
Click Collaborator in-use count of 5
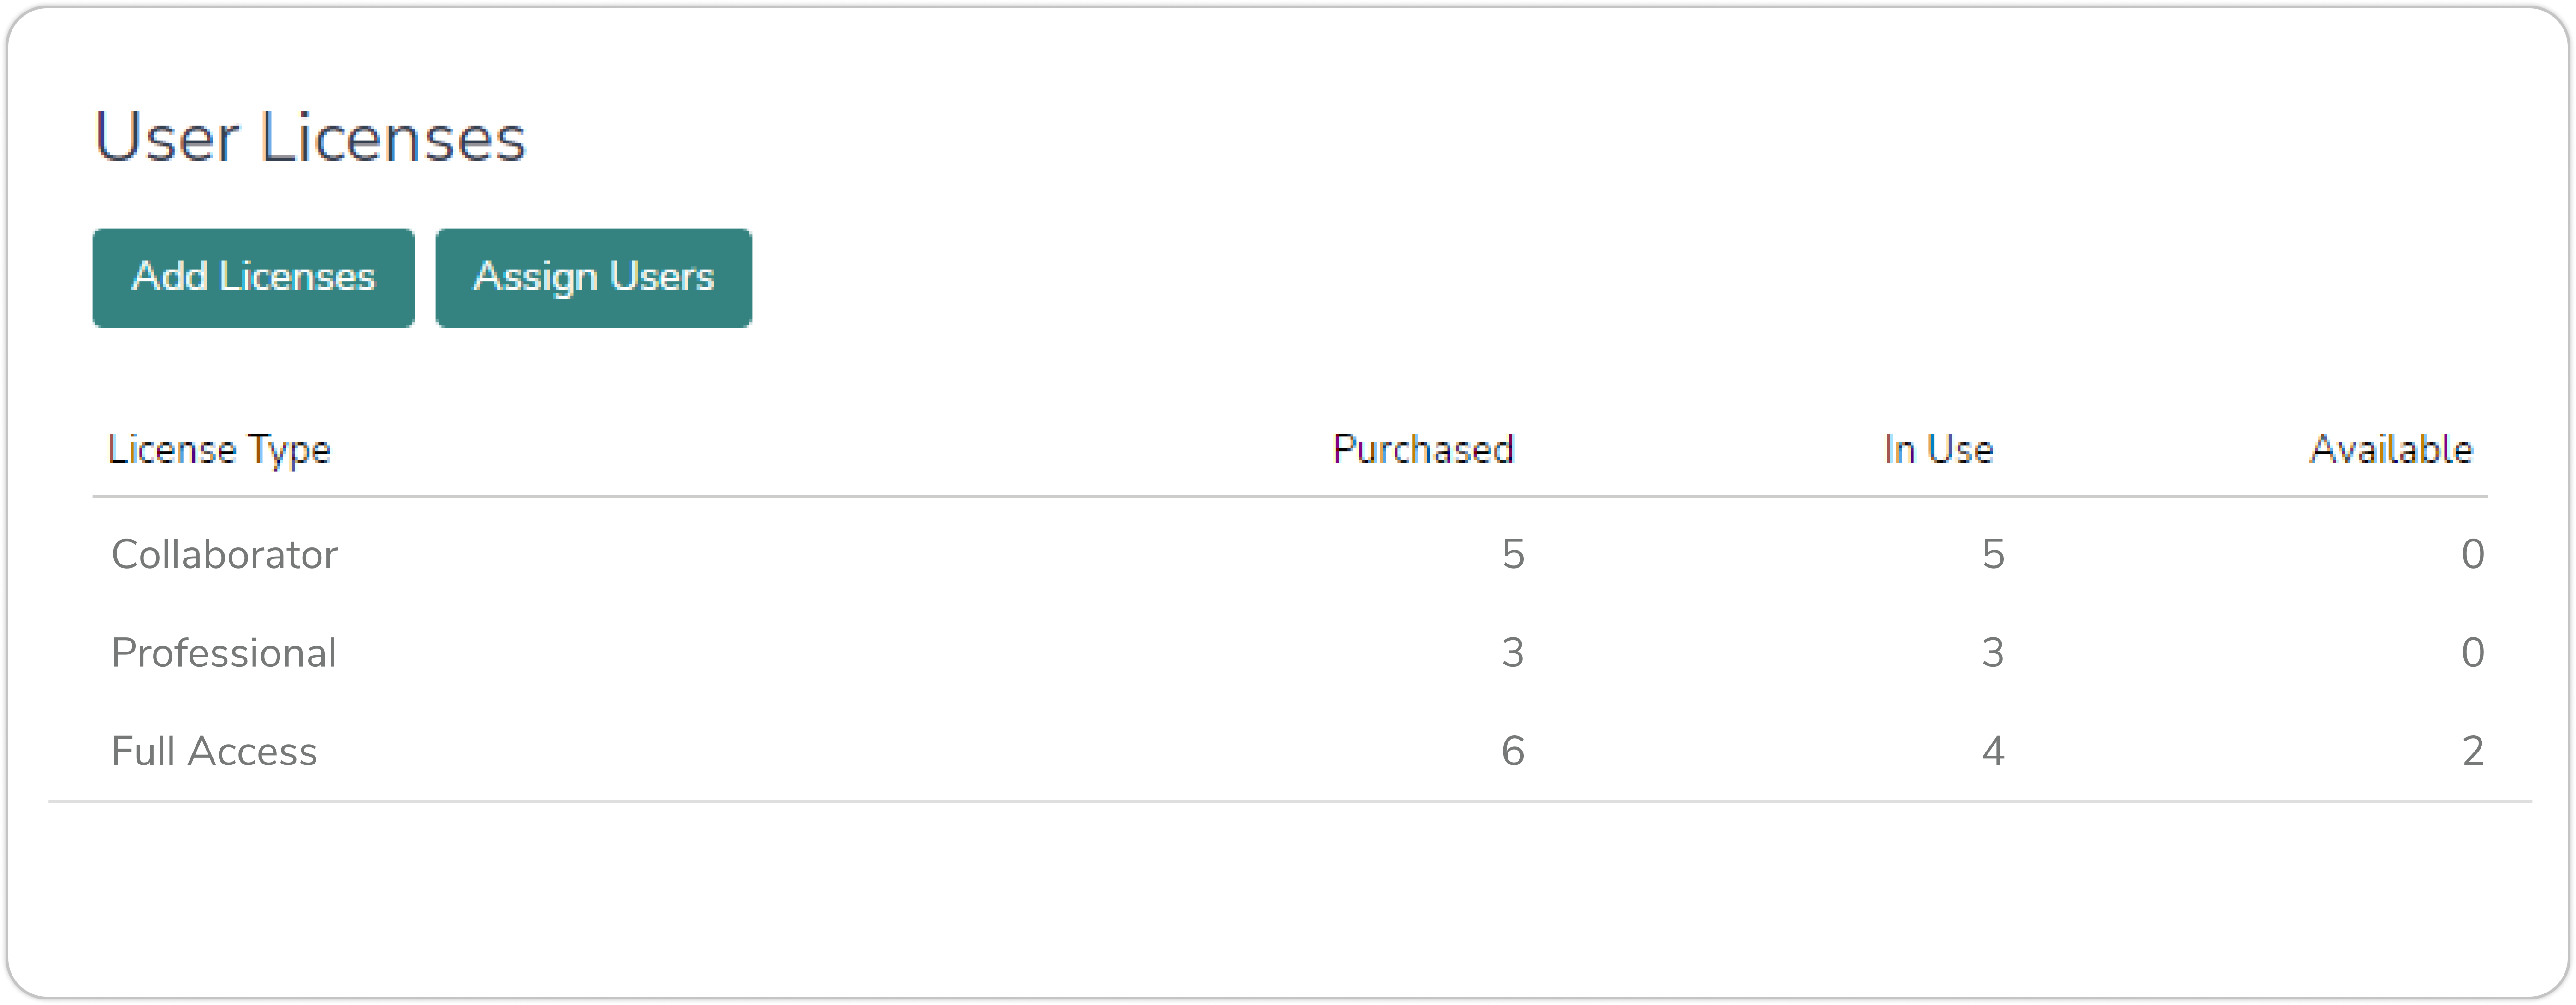(1993, 554)
